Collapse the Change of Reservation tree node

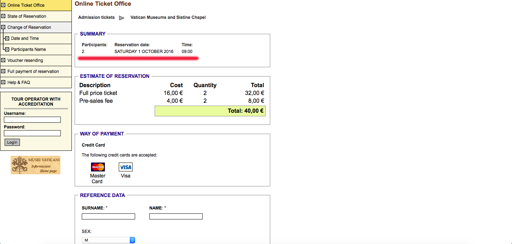4,27
